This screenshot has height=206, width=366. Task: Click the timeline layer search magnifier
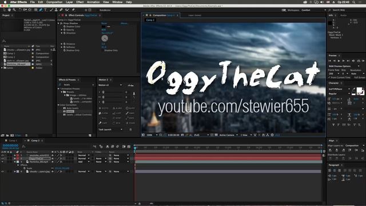point(23,146)
